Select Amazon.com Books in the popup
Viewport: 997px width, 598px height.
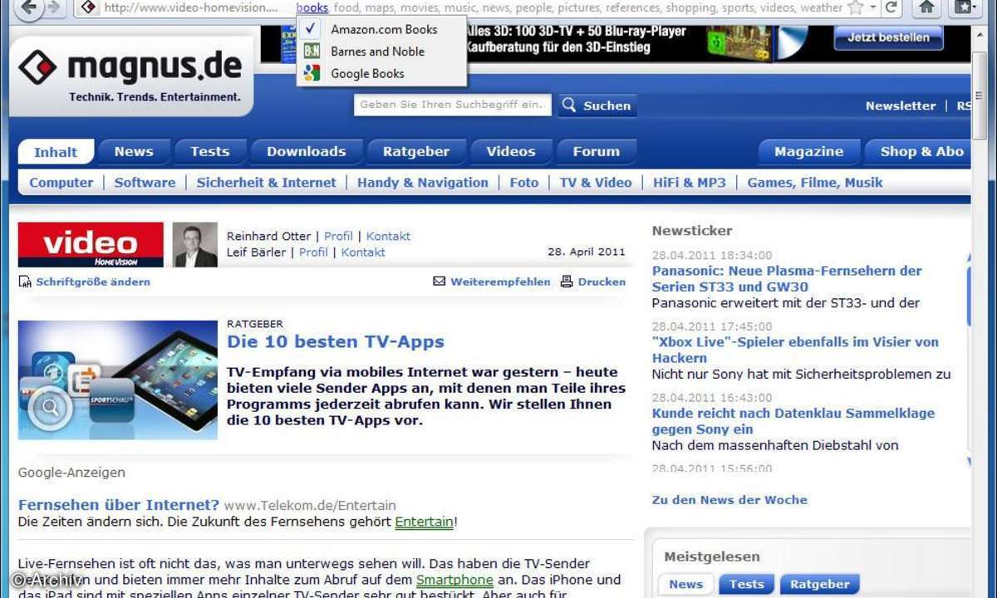click(x=381, y=29)
